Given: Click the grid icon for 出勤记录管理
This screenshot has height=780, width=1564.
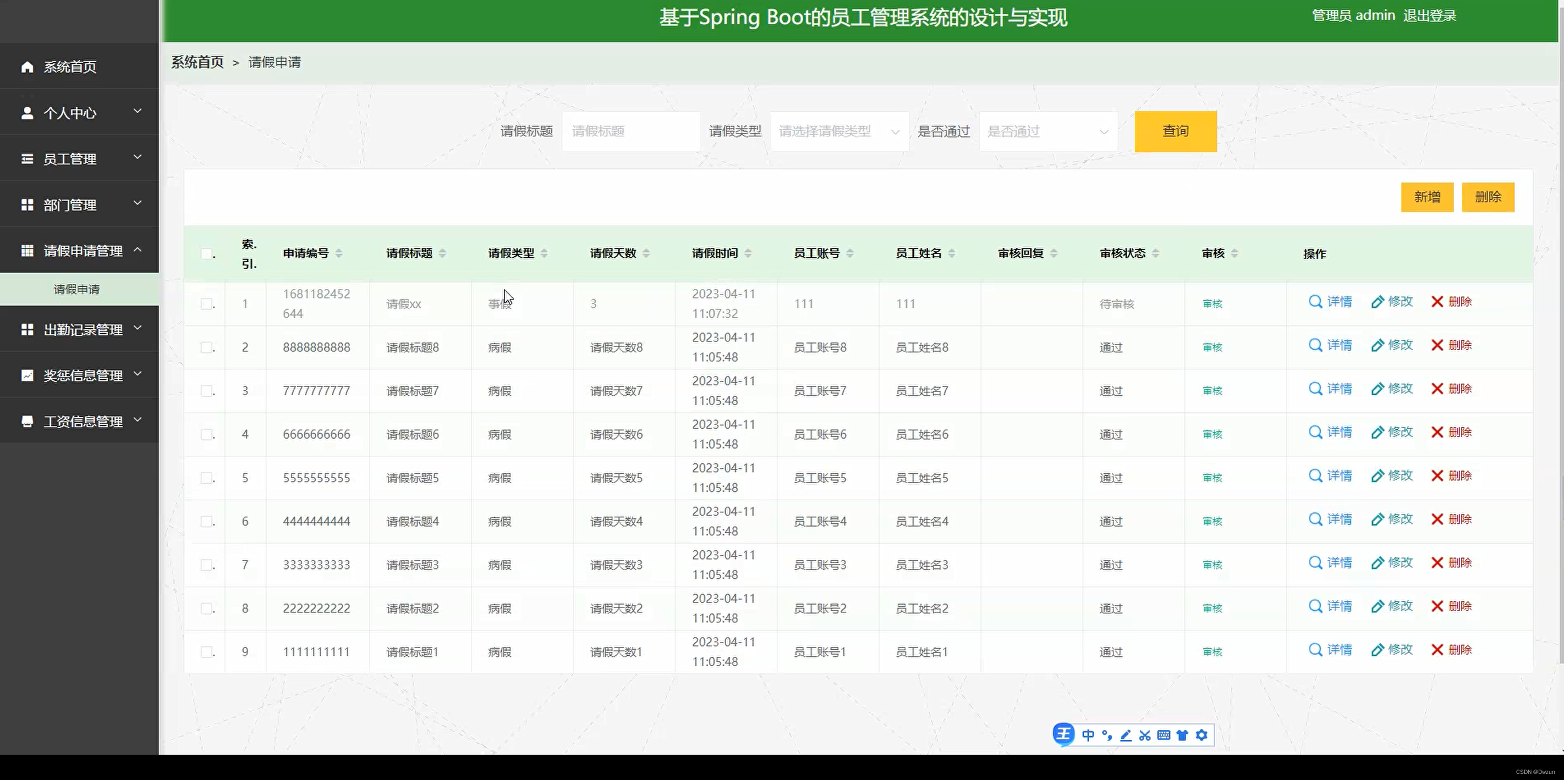Looking at the screenshot, I should tap(28, 329).
